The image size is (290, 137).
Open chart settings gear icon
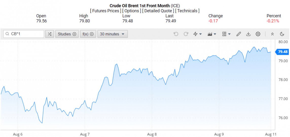258,34
